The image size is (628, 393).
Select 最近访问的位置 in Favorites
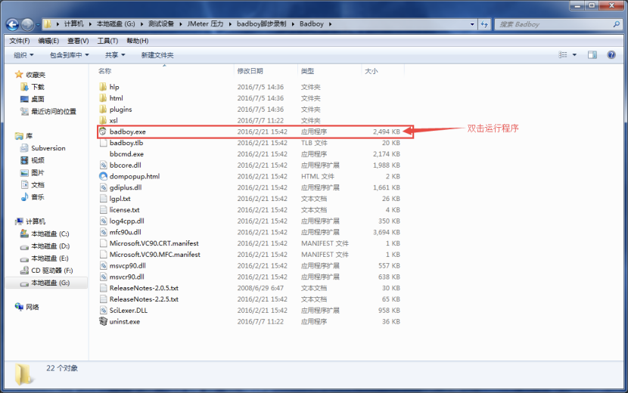(54, 111)
